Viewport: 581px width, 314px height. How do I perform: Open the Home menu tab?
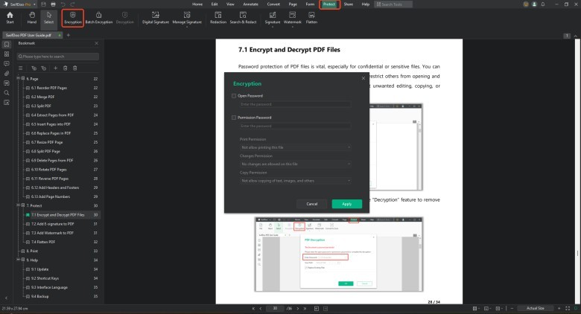[197, 4]
